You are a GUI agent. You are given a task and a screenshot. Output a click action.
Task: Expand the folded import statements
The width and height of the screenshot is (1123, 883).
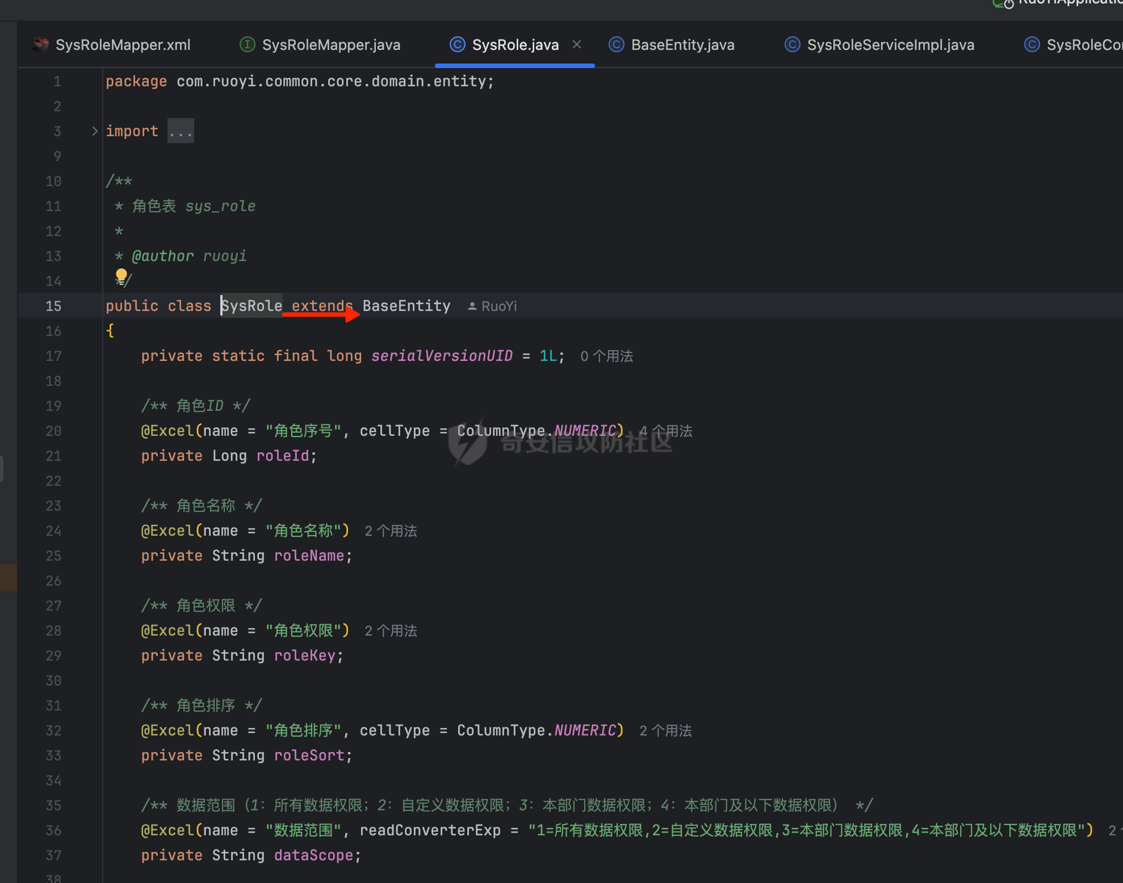click(95, 131)
